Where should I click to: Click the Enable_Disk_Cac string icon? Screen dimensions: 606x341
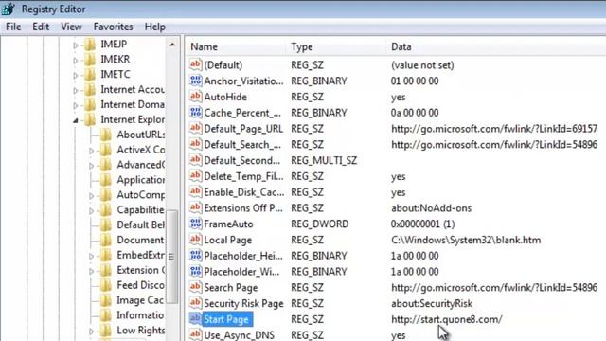click(196, 191)
